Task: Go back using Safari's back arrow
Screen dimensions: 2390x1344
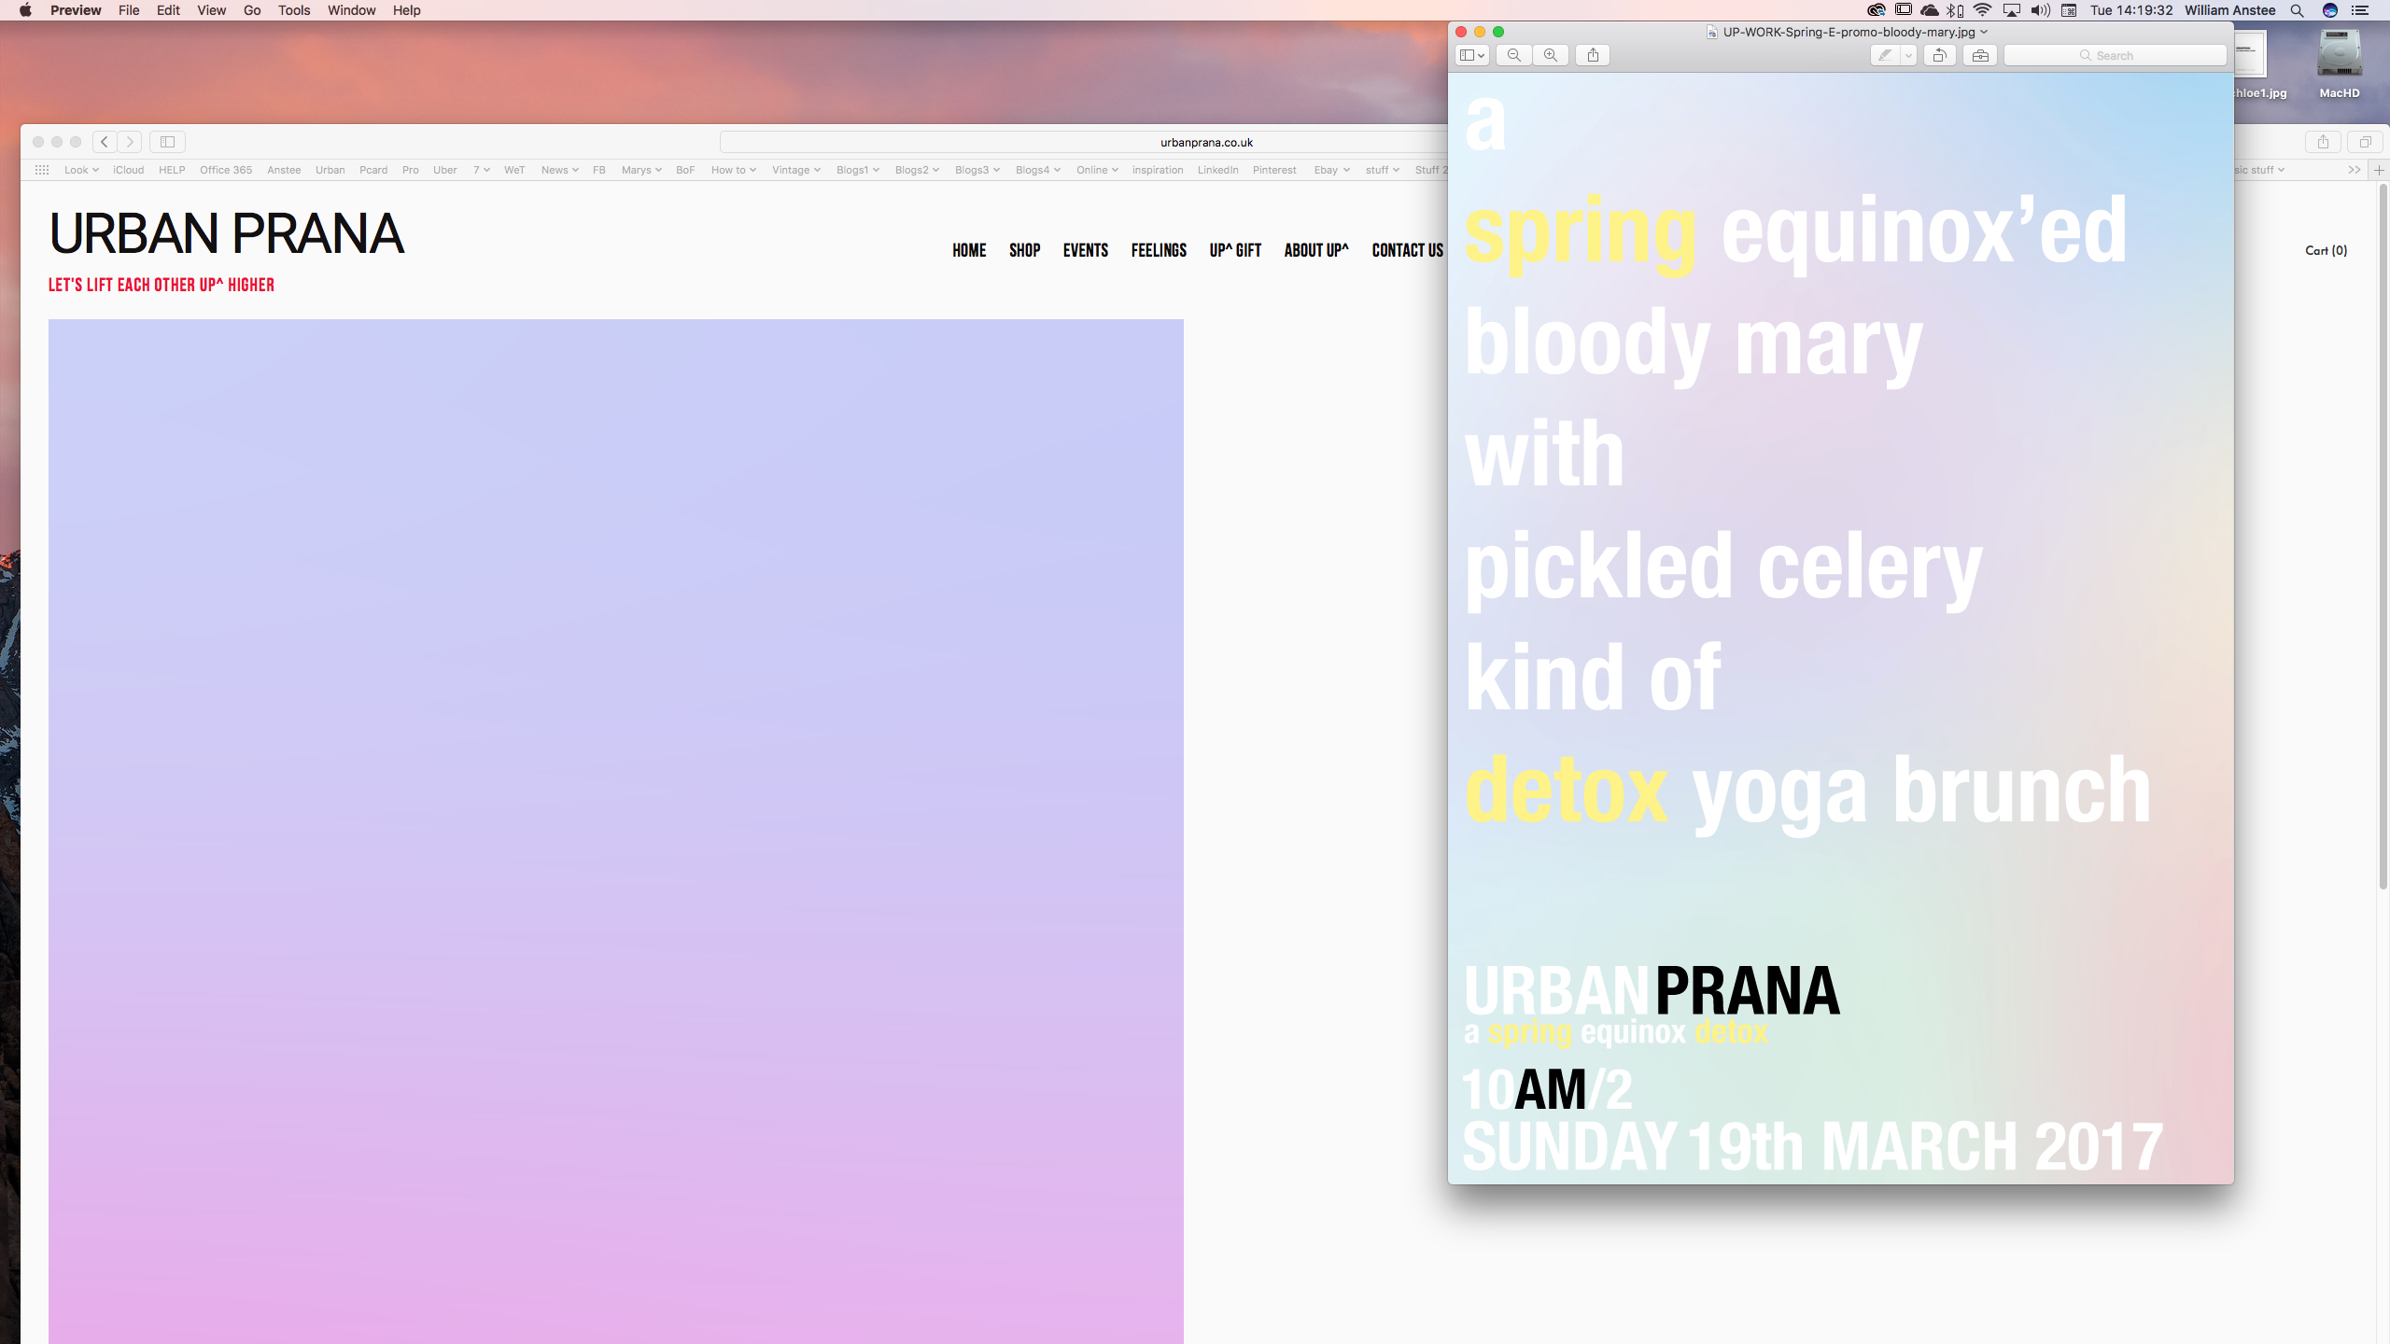Action: point(105,142)
